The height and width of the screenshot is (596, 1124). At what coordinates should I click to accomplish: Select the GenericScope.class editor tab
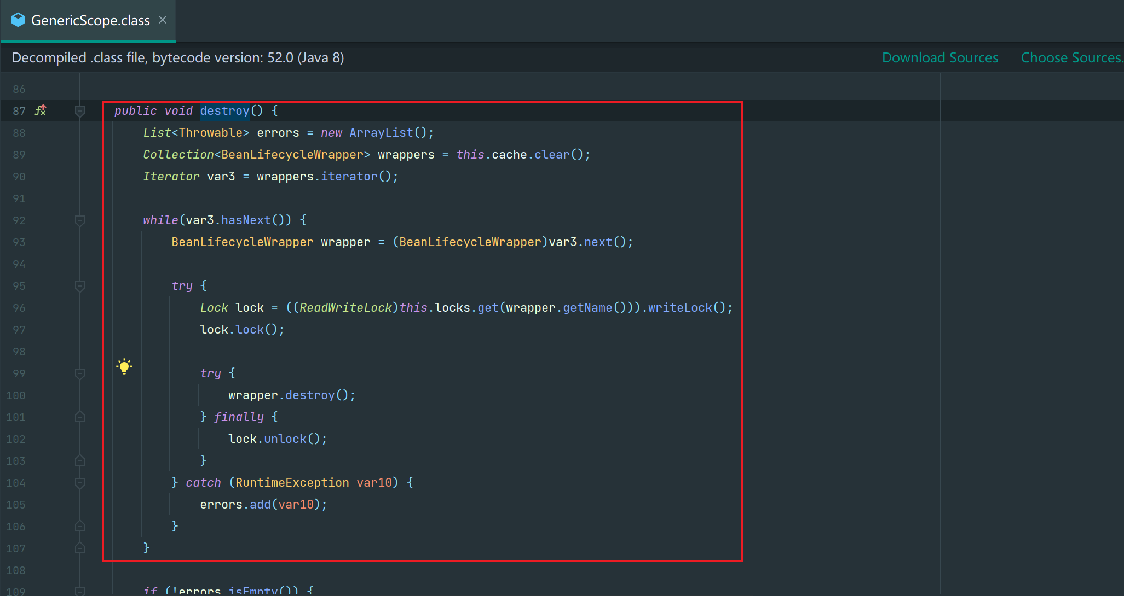tap(88, 20)
